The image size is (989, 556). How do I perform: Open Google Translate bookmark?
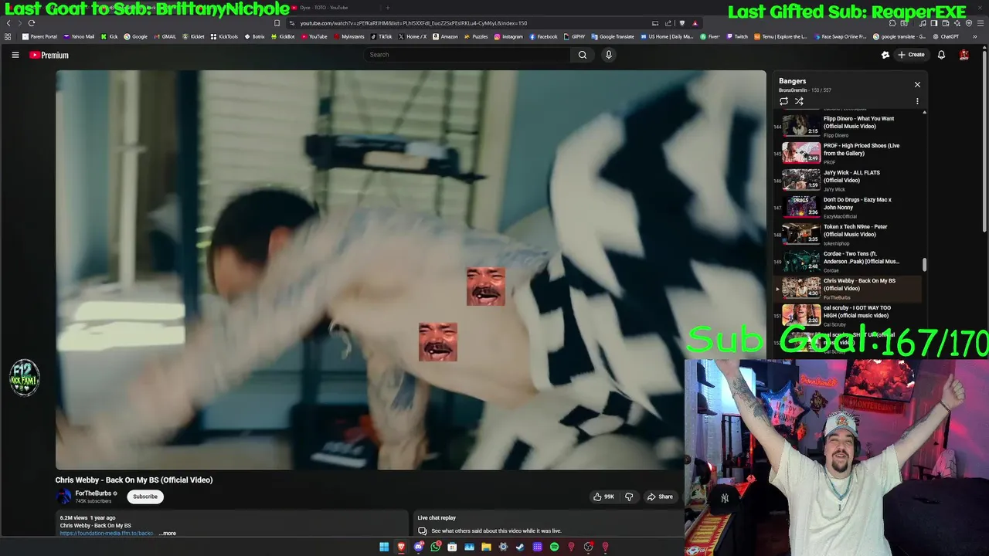(x=613, y=36)
